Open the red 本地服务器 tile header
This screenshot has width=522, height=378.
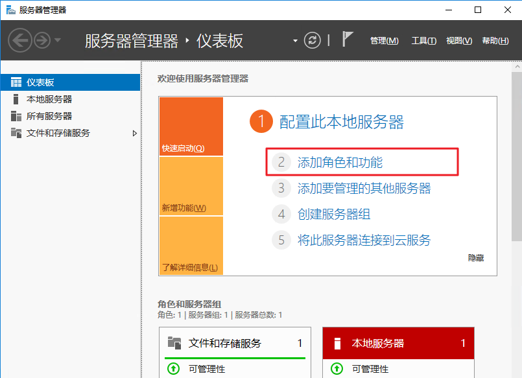pyautogui.click(x=398, y=343)
